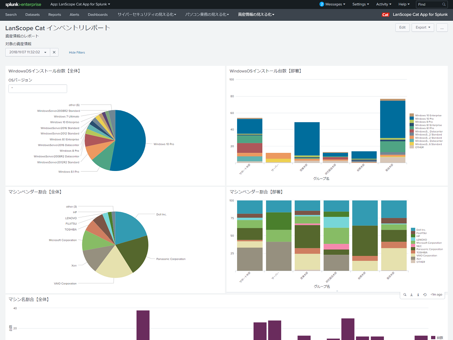The height and width of the screenshot is (340, 453).
Task: Click the Windows 7 Ultimate pie label
Action: click(x=66, y=117)
